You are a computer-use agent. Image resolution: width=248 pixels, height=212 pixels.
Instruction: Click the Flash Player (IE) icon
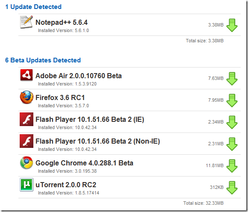pos(27,119)
